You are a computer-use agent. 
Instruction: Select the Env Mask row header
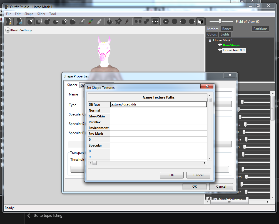[99, 134]
